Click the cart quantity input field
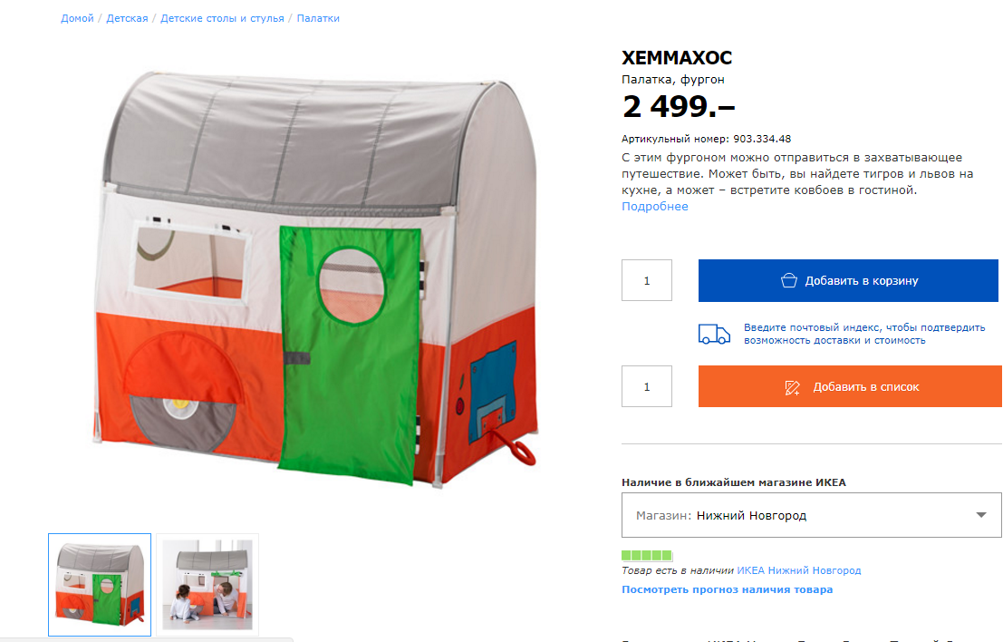The width and height of the screenshot is (1003, 642). [647, 280]
